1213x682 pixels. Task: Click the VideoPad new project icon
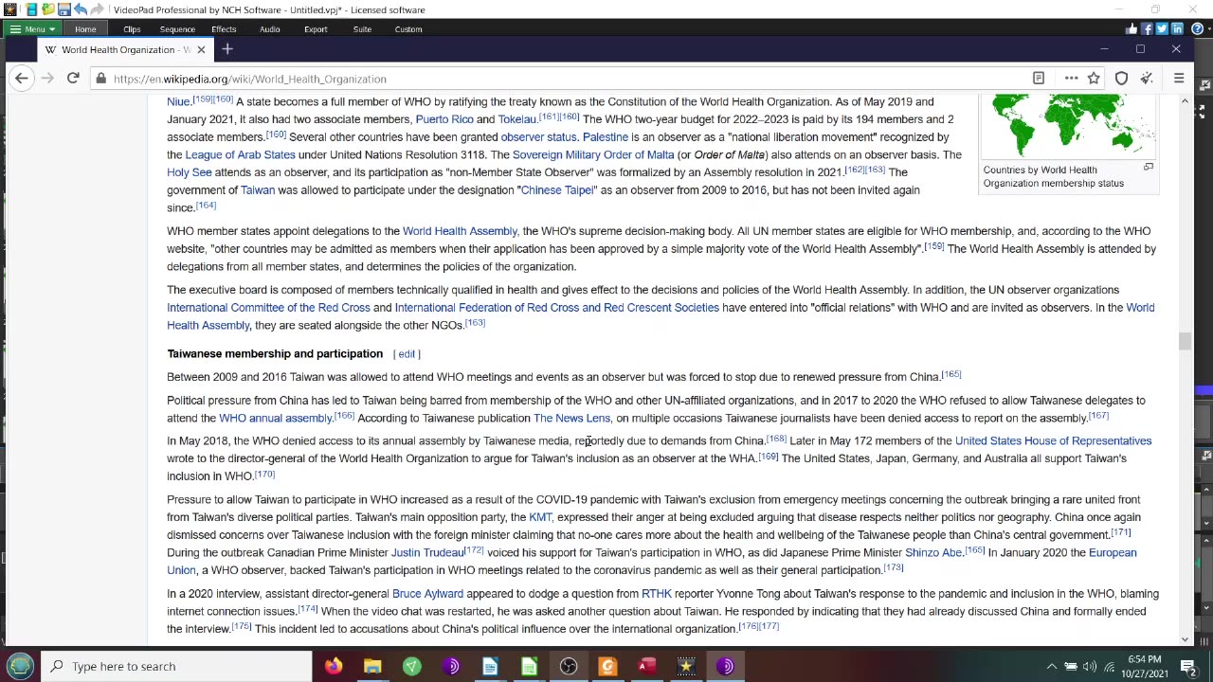coord(32,9)
